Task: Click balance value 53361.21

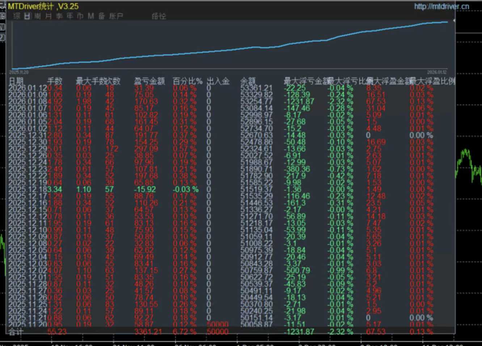Action: pyautogui.click(x=257, y=88)
